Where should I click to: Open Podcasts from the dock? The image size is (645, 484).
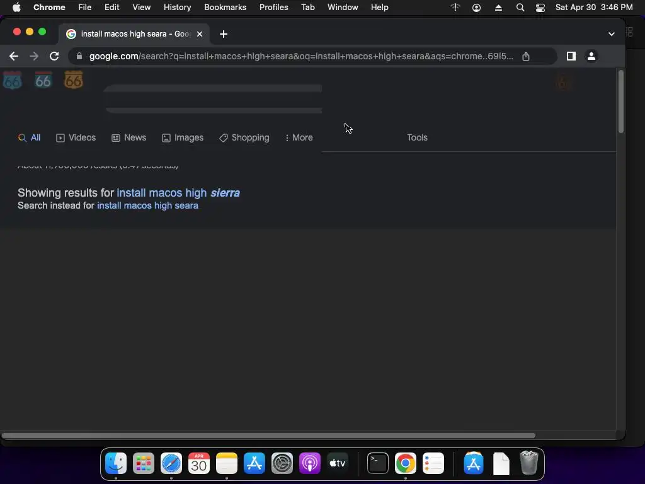(309, 463)
